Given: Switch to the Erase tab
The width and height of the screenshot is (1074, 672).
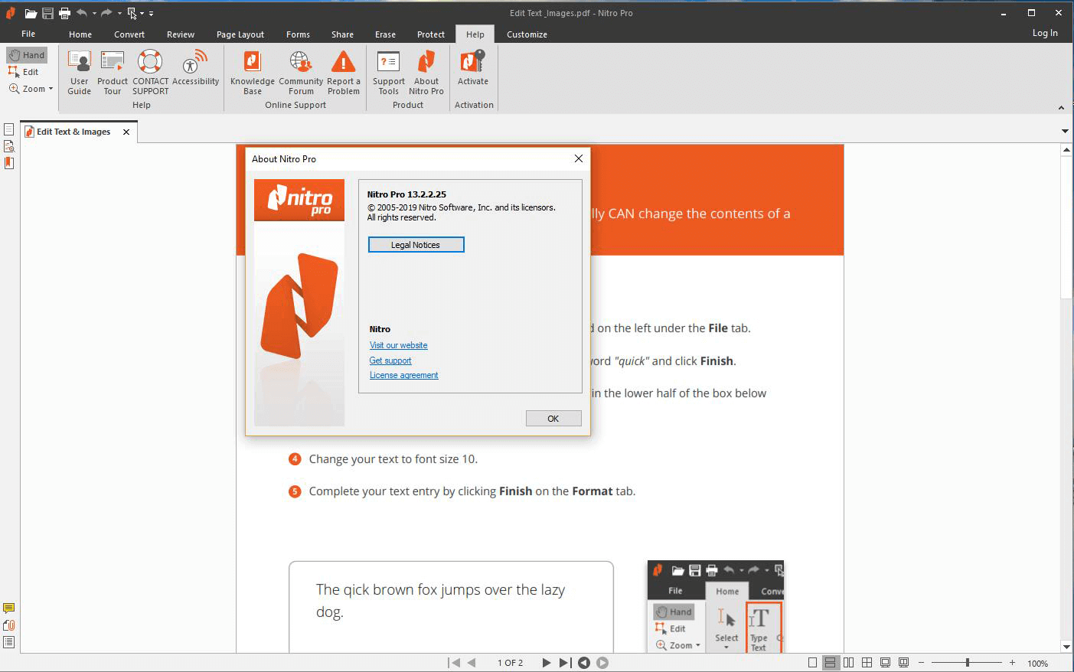Looking at the screenshot, I should click(385, 34).
